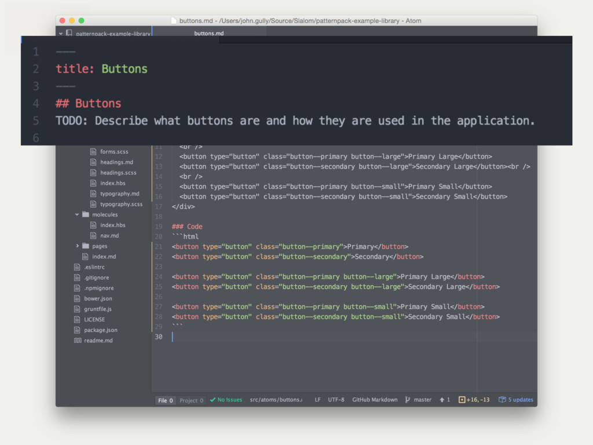Click the green checkmark beside No Issues
This screenshot has width=593, height=445.
(213, 400)
